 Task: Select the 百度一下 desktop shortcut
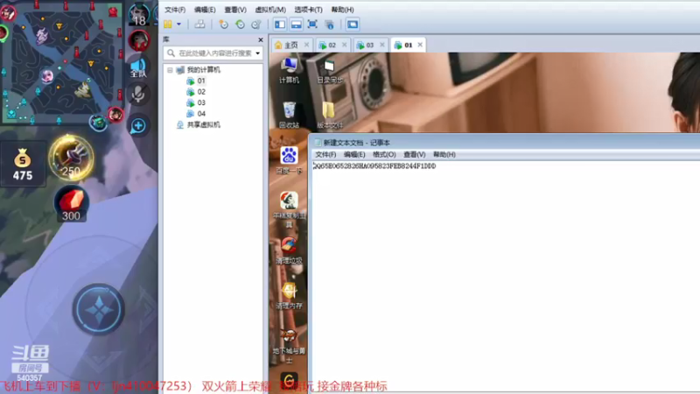pyautogui.click(x=289, y=160)
